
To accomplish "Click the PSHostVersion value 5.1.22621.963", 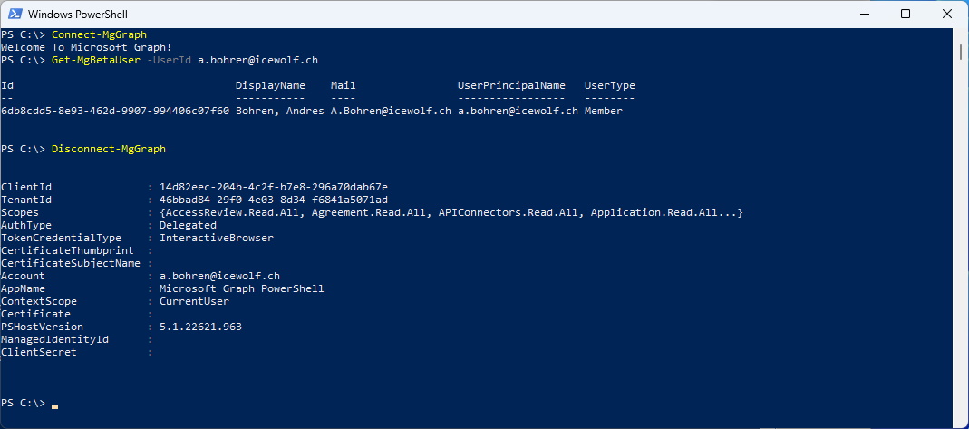I will coord(201,327).
